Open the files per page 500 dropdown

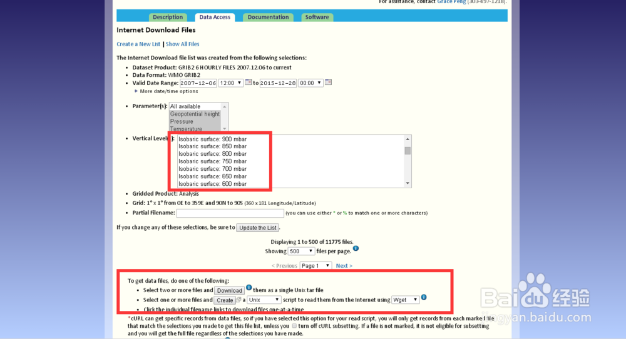[301, 251]
